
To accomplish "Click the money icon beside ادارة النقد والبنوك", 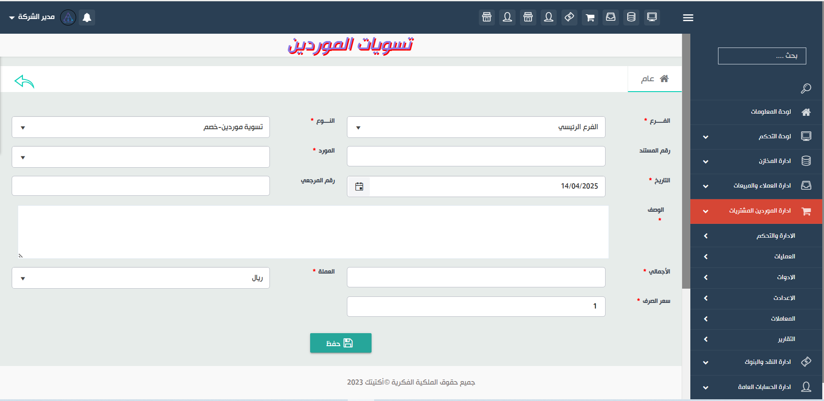I will (x=806, y=362).
